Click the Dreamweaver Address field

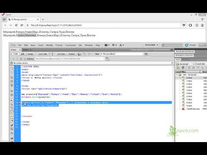[69, 59]
